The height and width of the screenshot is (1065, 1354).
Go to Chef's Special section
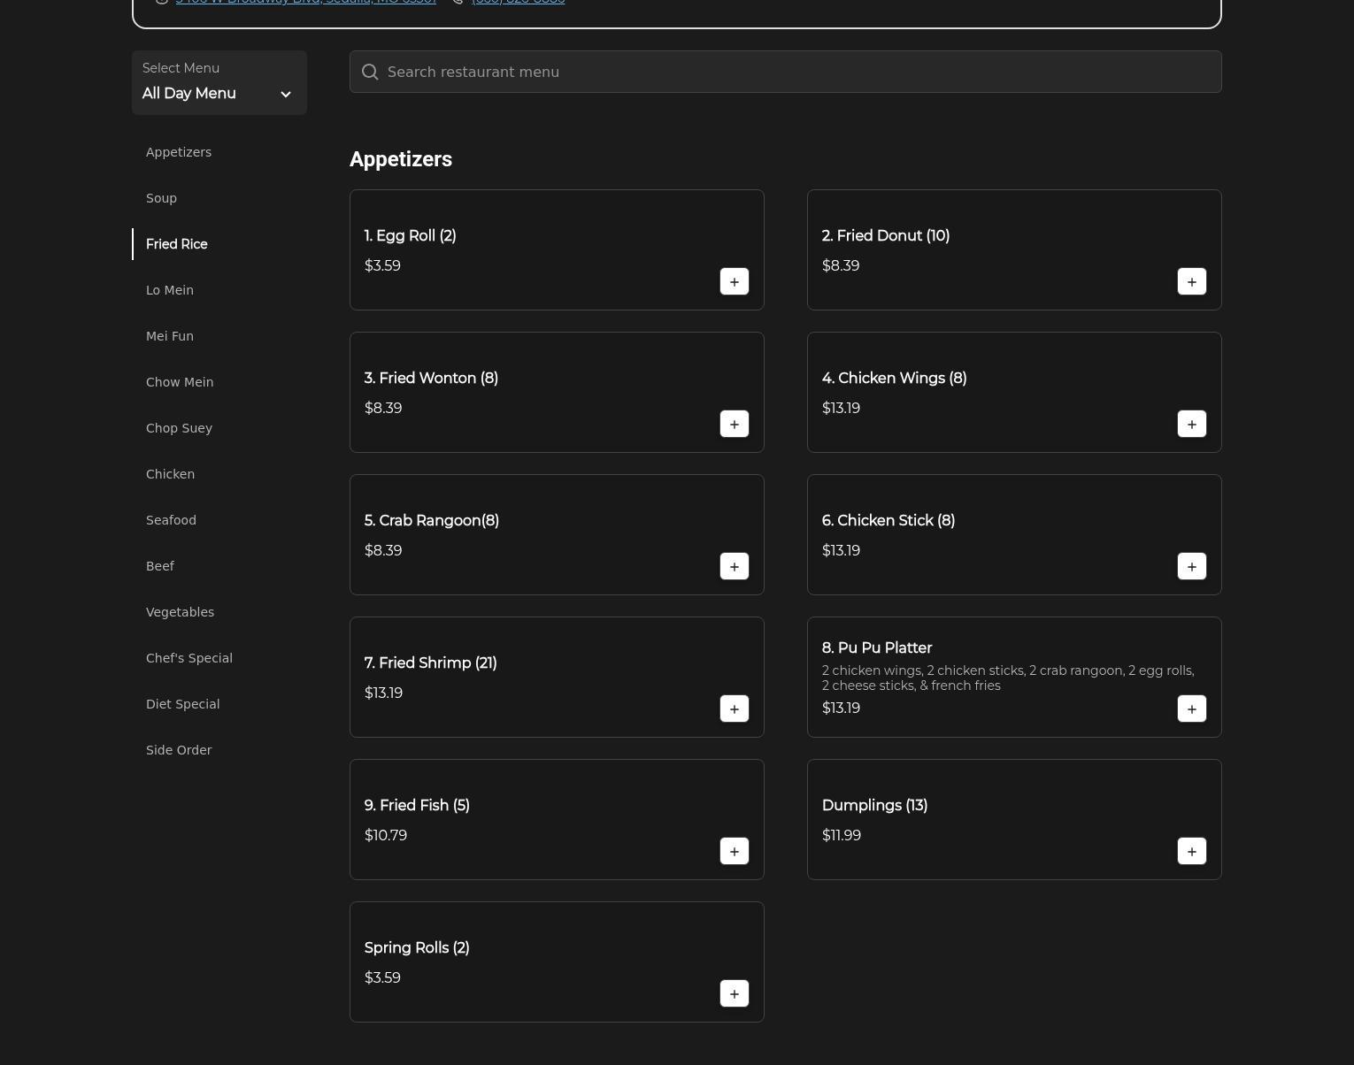click(188, 658)
